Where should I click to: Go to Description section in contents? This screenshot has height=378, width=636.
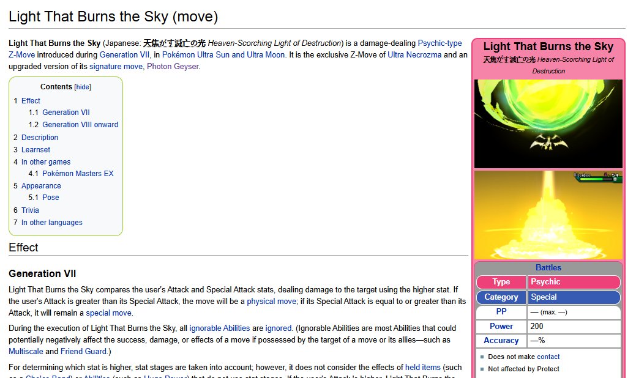point(39,138)
